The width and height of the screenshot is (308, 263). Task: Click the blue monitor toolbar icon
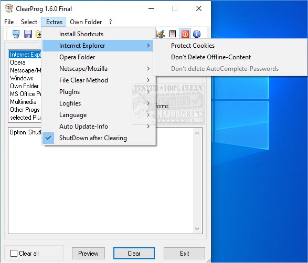[16, 34]
